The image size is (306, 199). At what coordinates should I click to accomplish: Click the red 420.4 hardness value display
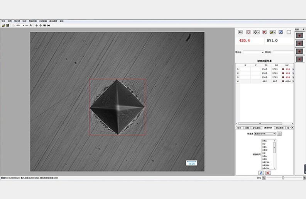pyautogui.click(x=249, y=41)
